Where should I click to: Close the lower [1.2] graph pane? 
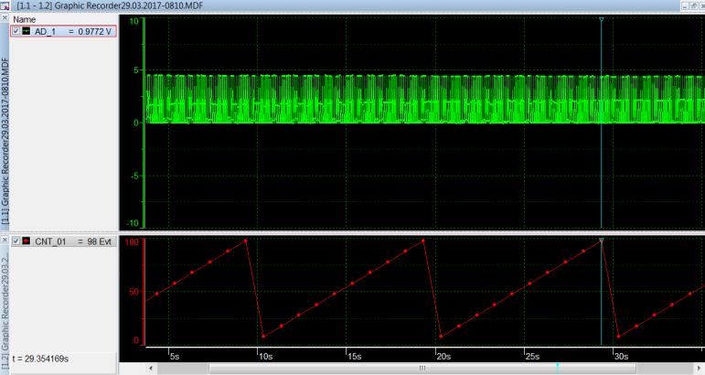pos(5,240)
